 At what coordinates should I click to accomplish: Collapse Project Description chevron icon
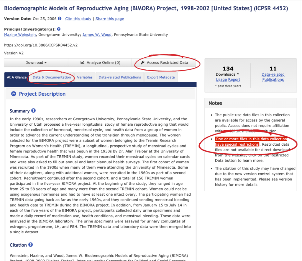[x=13, y=94]
